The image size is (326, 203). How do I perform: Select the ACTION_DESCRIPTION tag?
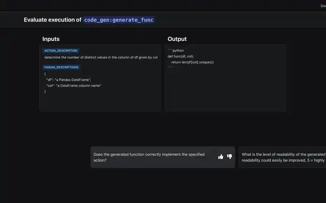pyautogui.click(x=61, y=51)
